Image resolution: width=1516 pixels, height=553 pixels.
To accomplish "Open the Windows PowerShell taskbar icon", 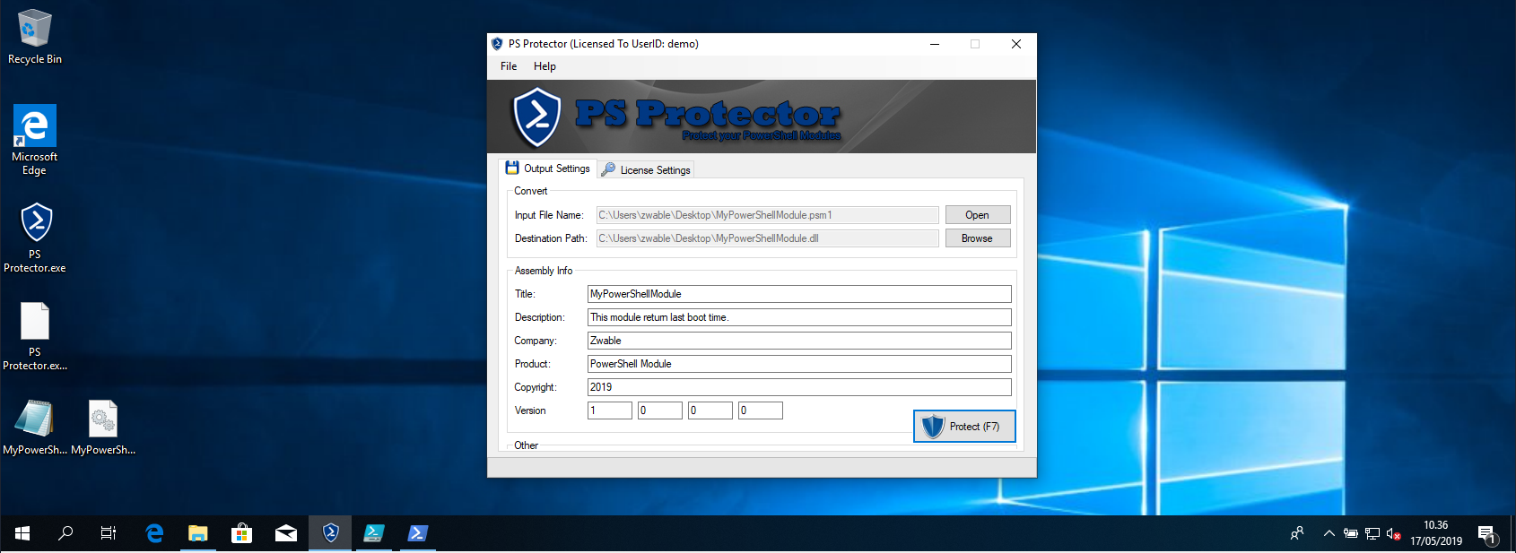I will (417, 533).
